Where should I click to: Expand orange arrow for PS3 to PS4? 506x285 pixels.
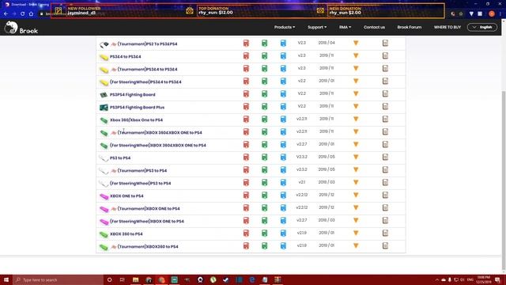tap(356, 157)
